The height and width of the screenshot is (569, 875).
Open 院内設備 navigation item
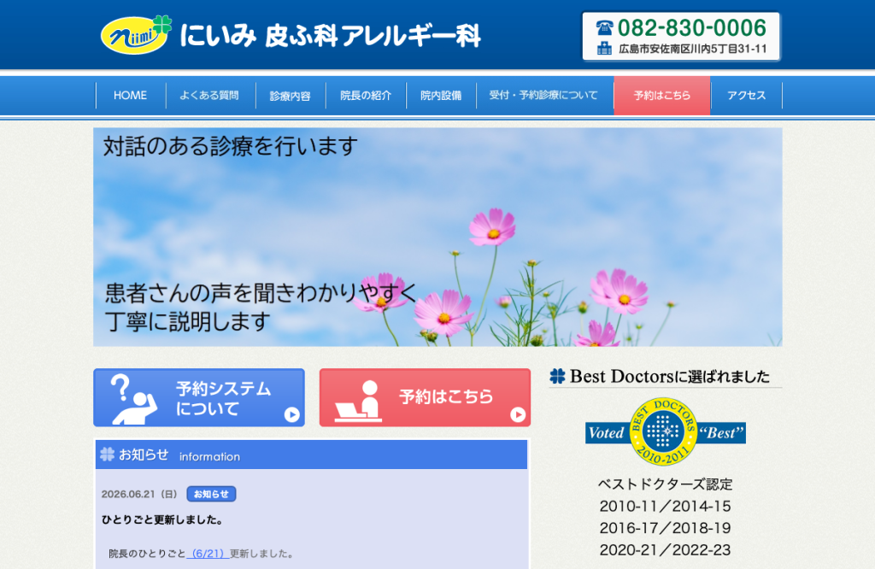[441, 96]
